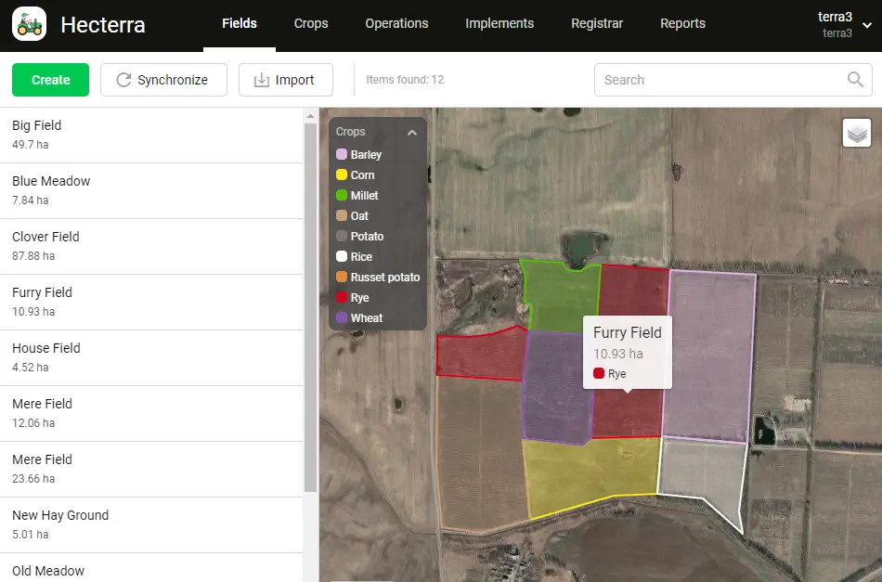The image size is (882, 582).
Task: Click the search magnifier icon
Action: [855, 79]
